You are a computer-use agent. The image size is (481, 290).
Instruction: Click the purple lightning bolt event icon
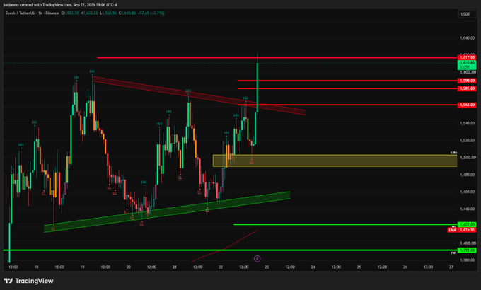(x=257, y=259)
